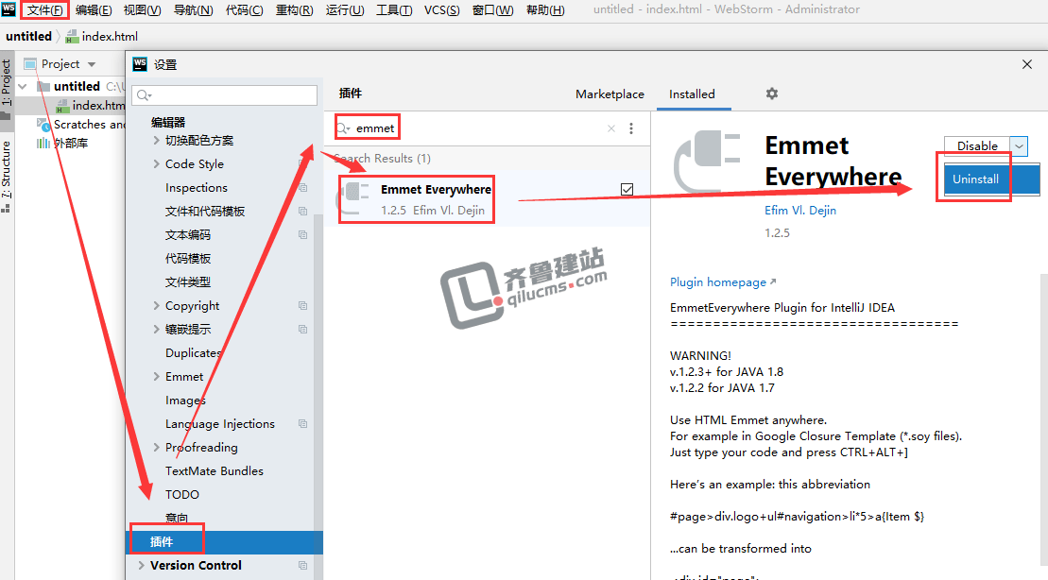Click the plugin search magnifier icon
Image resolution: width=1048 pixels, height=580 pixels.
(x=343, y=128)
